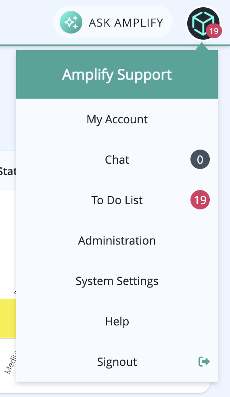Viewport: 230px width, 397px height.
Task: Open the cube profile avatar icon
Action: [203, 23]
